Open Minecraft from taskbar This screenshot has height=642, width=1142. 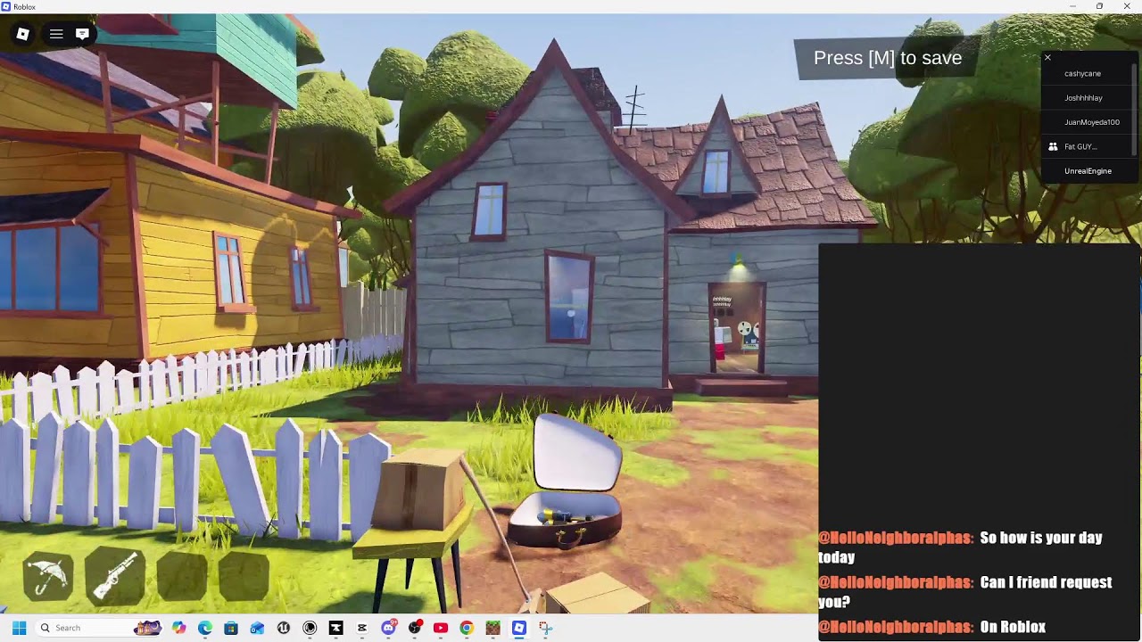[x=492, y=628]
